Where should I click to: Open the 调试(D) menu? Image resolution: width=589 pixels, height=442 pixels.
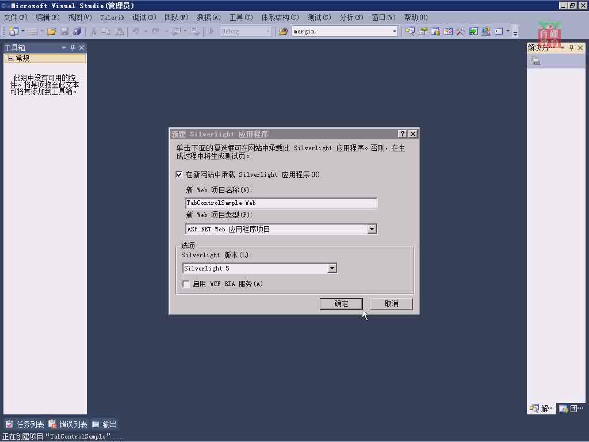144,17
